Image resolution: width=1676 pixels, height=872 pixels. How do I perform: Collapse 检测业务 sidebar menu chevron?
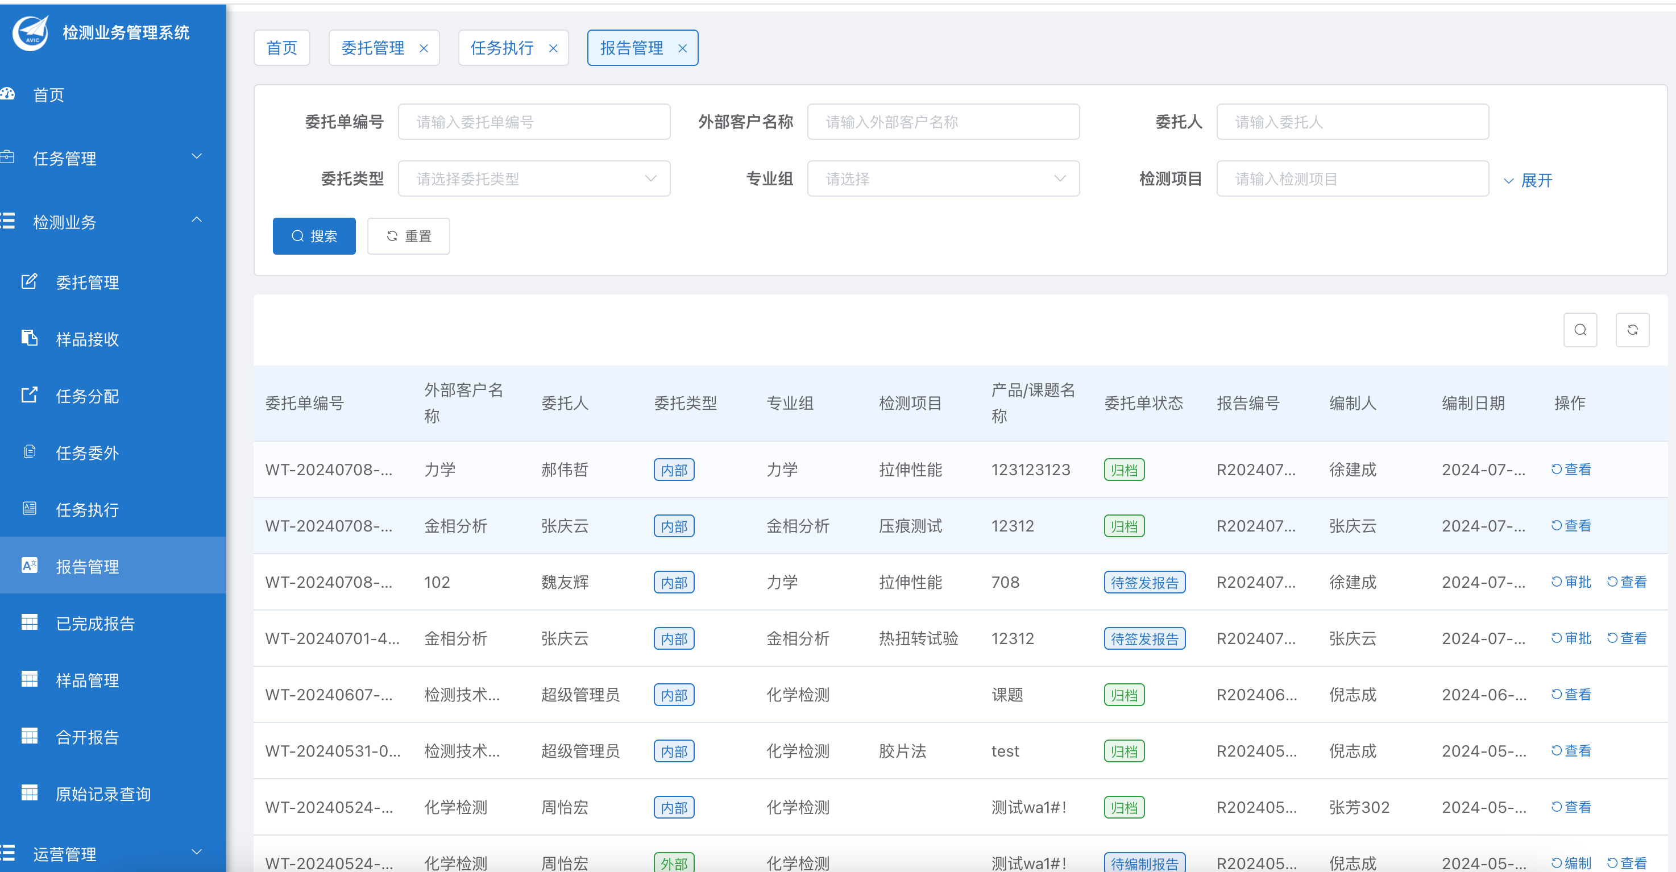pyautogui.click(x=197, y=221)
